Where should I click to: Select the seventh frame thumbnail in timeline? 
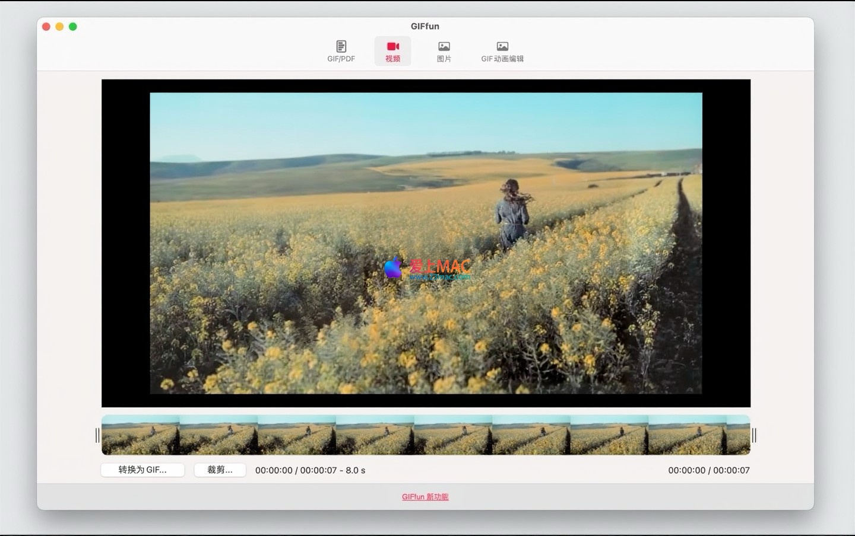pos(609,435)
